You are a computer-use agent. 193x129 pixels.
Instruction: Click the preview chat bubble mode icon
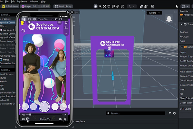coord(29,19)
